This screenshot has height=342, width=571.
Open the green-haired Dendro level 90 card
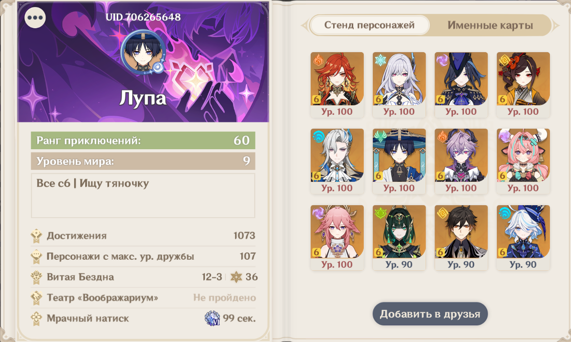[399, 238]
